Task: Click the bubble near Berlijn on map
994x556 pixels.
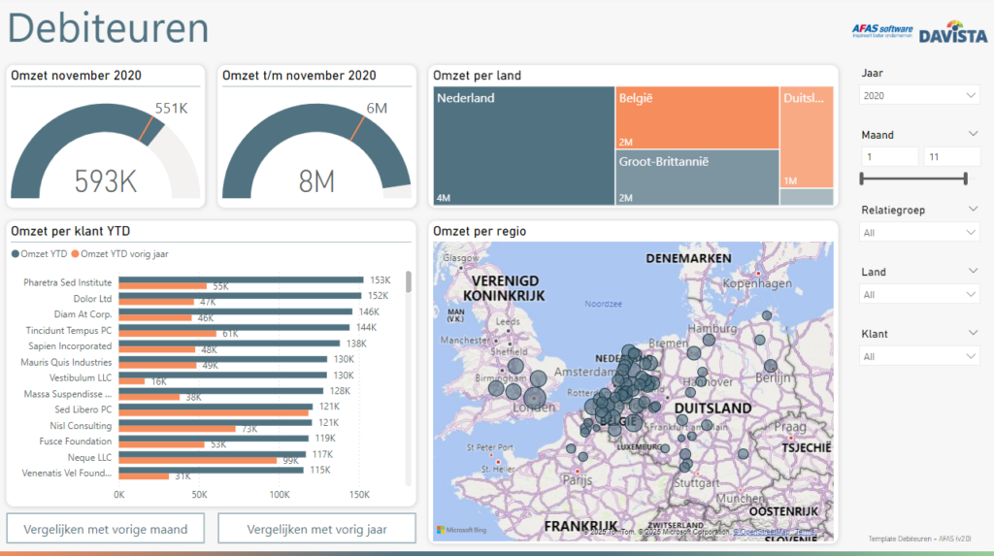Action: [770, 366]
